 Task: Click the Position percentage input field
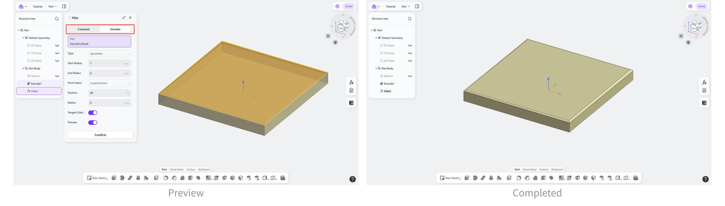[x=110, y=93]
